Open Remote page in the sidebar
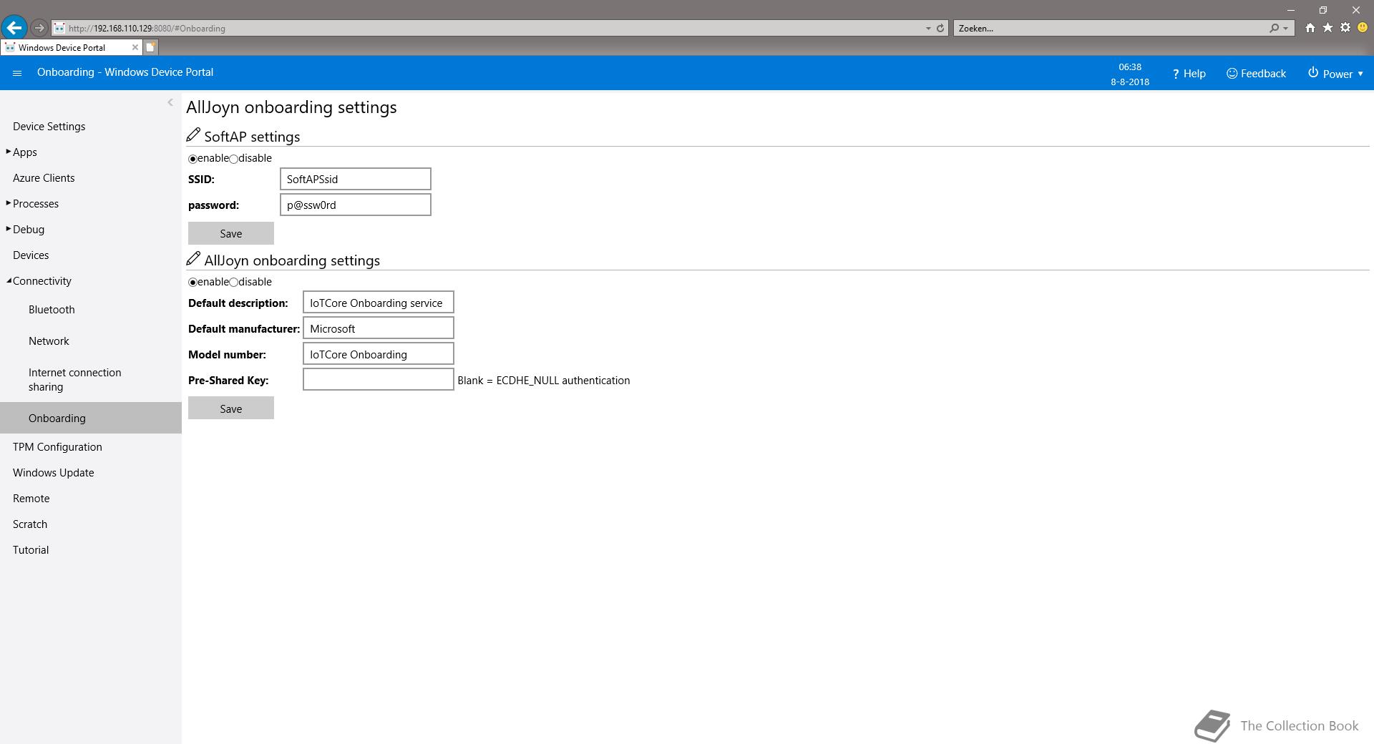Screen dimensions: 1374x744 31,499
